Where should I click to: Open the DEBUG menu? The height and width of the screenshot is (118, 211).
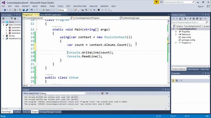(x=43, y=6)
